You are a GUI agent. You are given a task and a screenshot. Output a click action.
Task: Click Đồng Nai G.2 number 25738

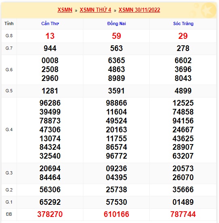click(117, 189)
